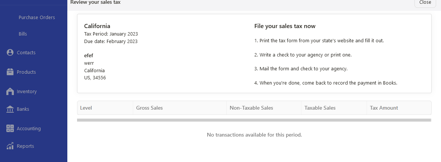Click the Level column header
Image resolution: width=441 pixels, height=162 pixels.
click(105, 108)
